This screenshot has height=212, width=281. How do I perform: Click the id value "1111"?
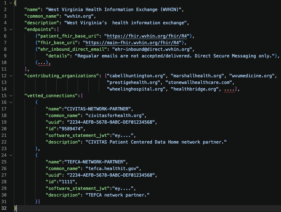click(x=67, y=182)
